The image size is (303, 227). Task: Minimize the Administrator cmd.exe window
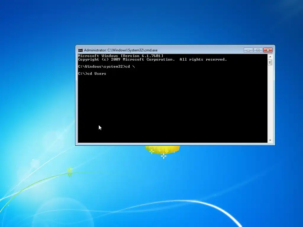[x=248, y=50]
